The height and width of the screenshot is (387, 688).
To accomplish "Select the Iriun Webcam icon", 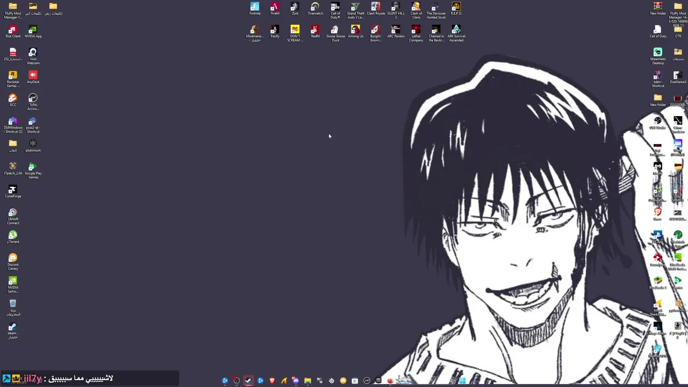I will [33, 56].
